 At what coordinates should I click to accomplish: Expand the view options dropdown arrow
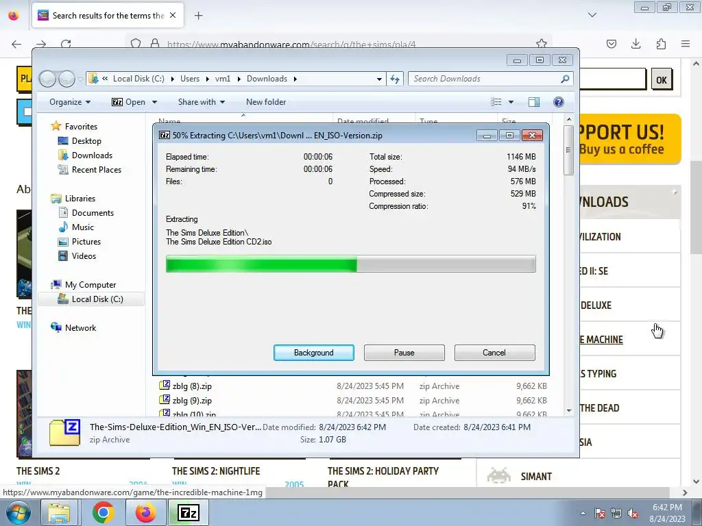(511, 102)
